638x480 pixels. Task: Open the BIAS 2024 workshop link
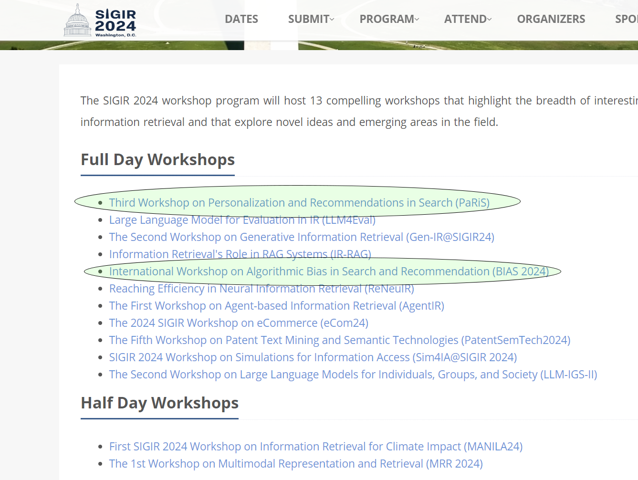pyautogui.click(x=329, y=271)
